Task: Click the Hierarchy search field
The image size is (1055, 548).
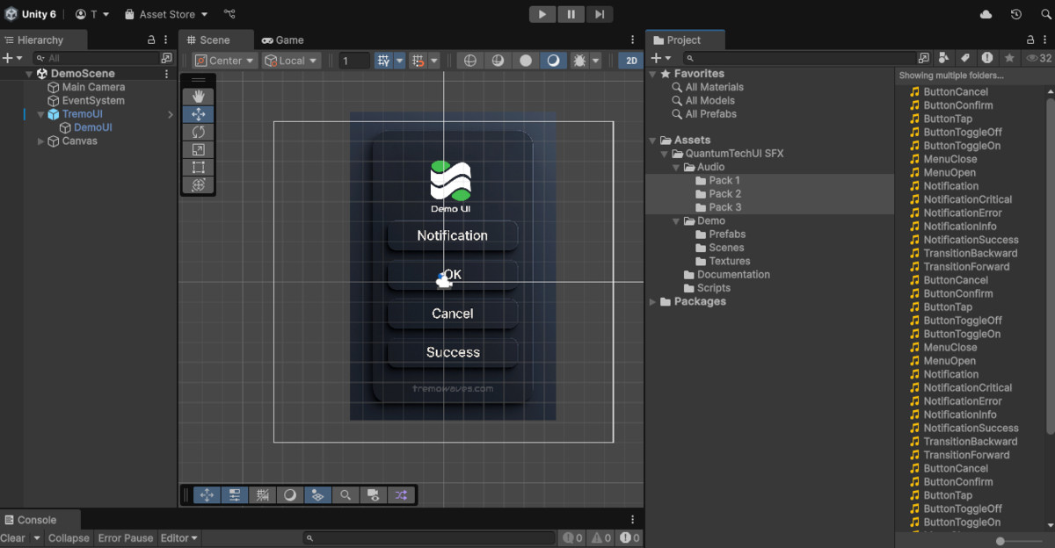Action: point(95,58)
